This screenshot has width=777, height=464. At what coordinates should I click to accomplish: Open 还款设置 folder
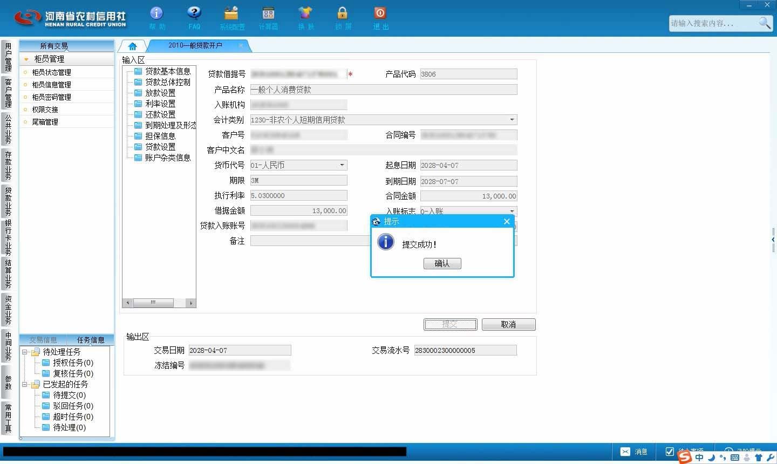pyautogui.click(x=155, y=114)
